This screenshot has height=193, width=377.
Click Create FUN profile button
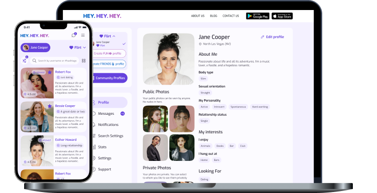pos(109,54)
